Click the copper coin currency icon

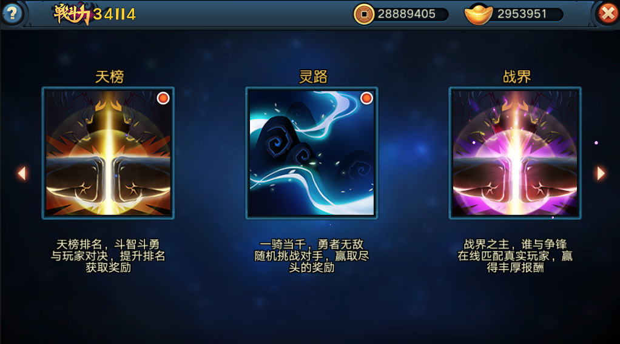pyautogui.click(x=364, y=14)
